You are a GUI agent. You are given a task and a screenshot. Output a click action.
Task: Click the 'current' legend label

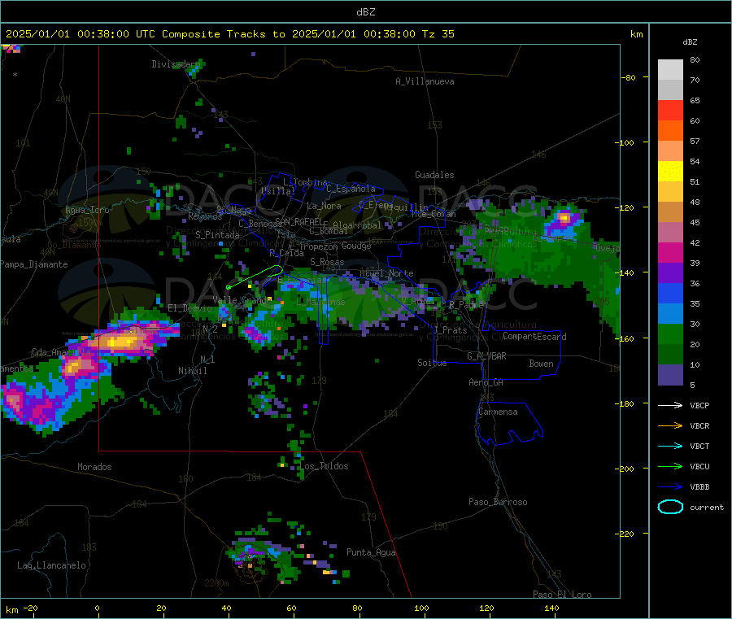point(707,508)
